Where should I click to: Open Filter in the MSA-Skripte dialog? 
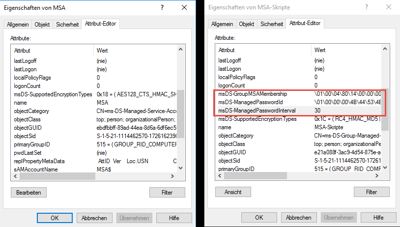pyautogui.click(x=371, y=192)
